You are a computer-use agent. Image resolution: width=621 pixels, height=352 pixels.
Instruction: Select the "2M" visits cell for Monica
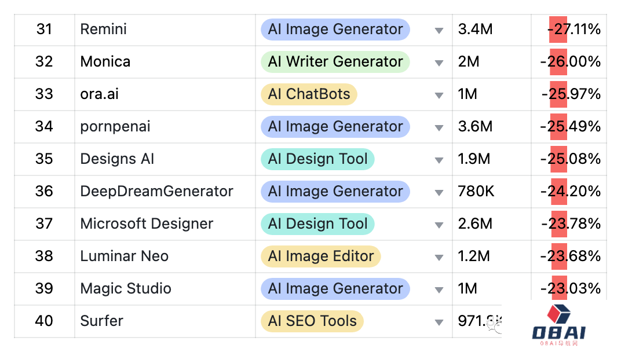click(491, 62)
